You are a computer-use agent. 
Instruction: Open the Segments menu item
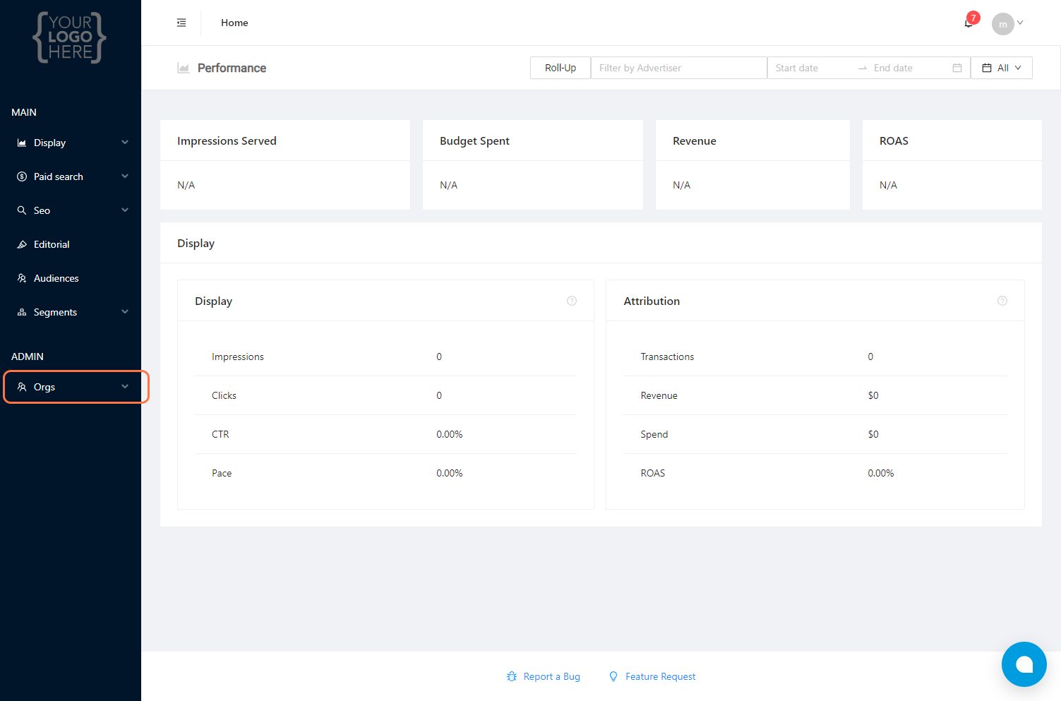pos(71,312)
